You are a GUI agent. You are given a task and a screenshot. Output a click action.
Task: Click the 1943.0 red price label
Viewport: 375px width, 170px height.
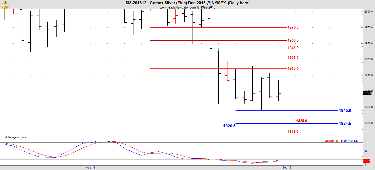[293, 48]
